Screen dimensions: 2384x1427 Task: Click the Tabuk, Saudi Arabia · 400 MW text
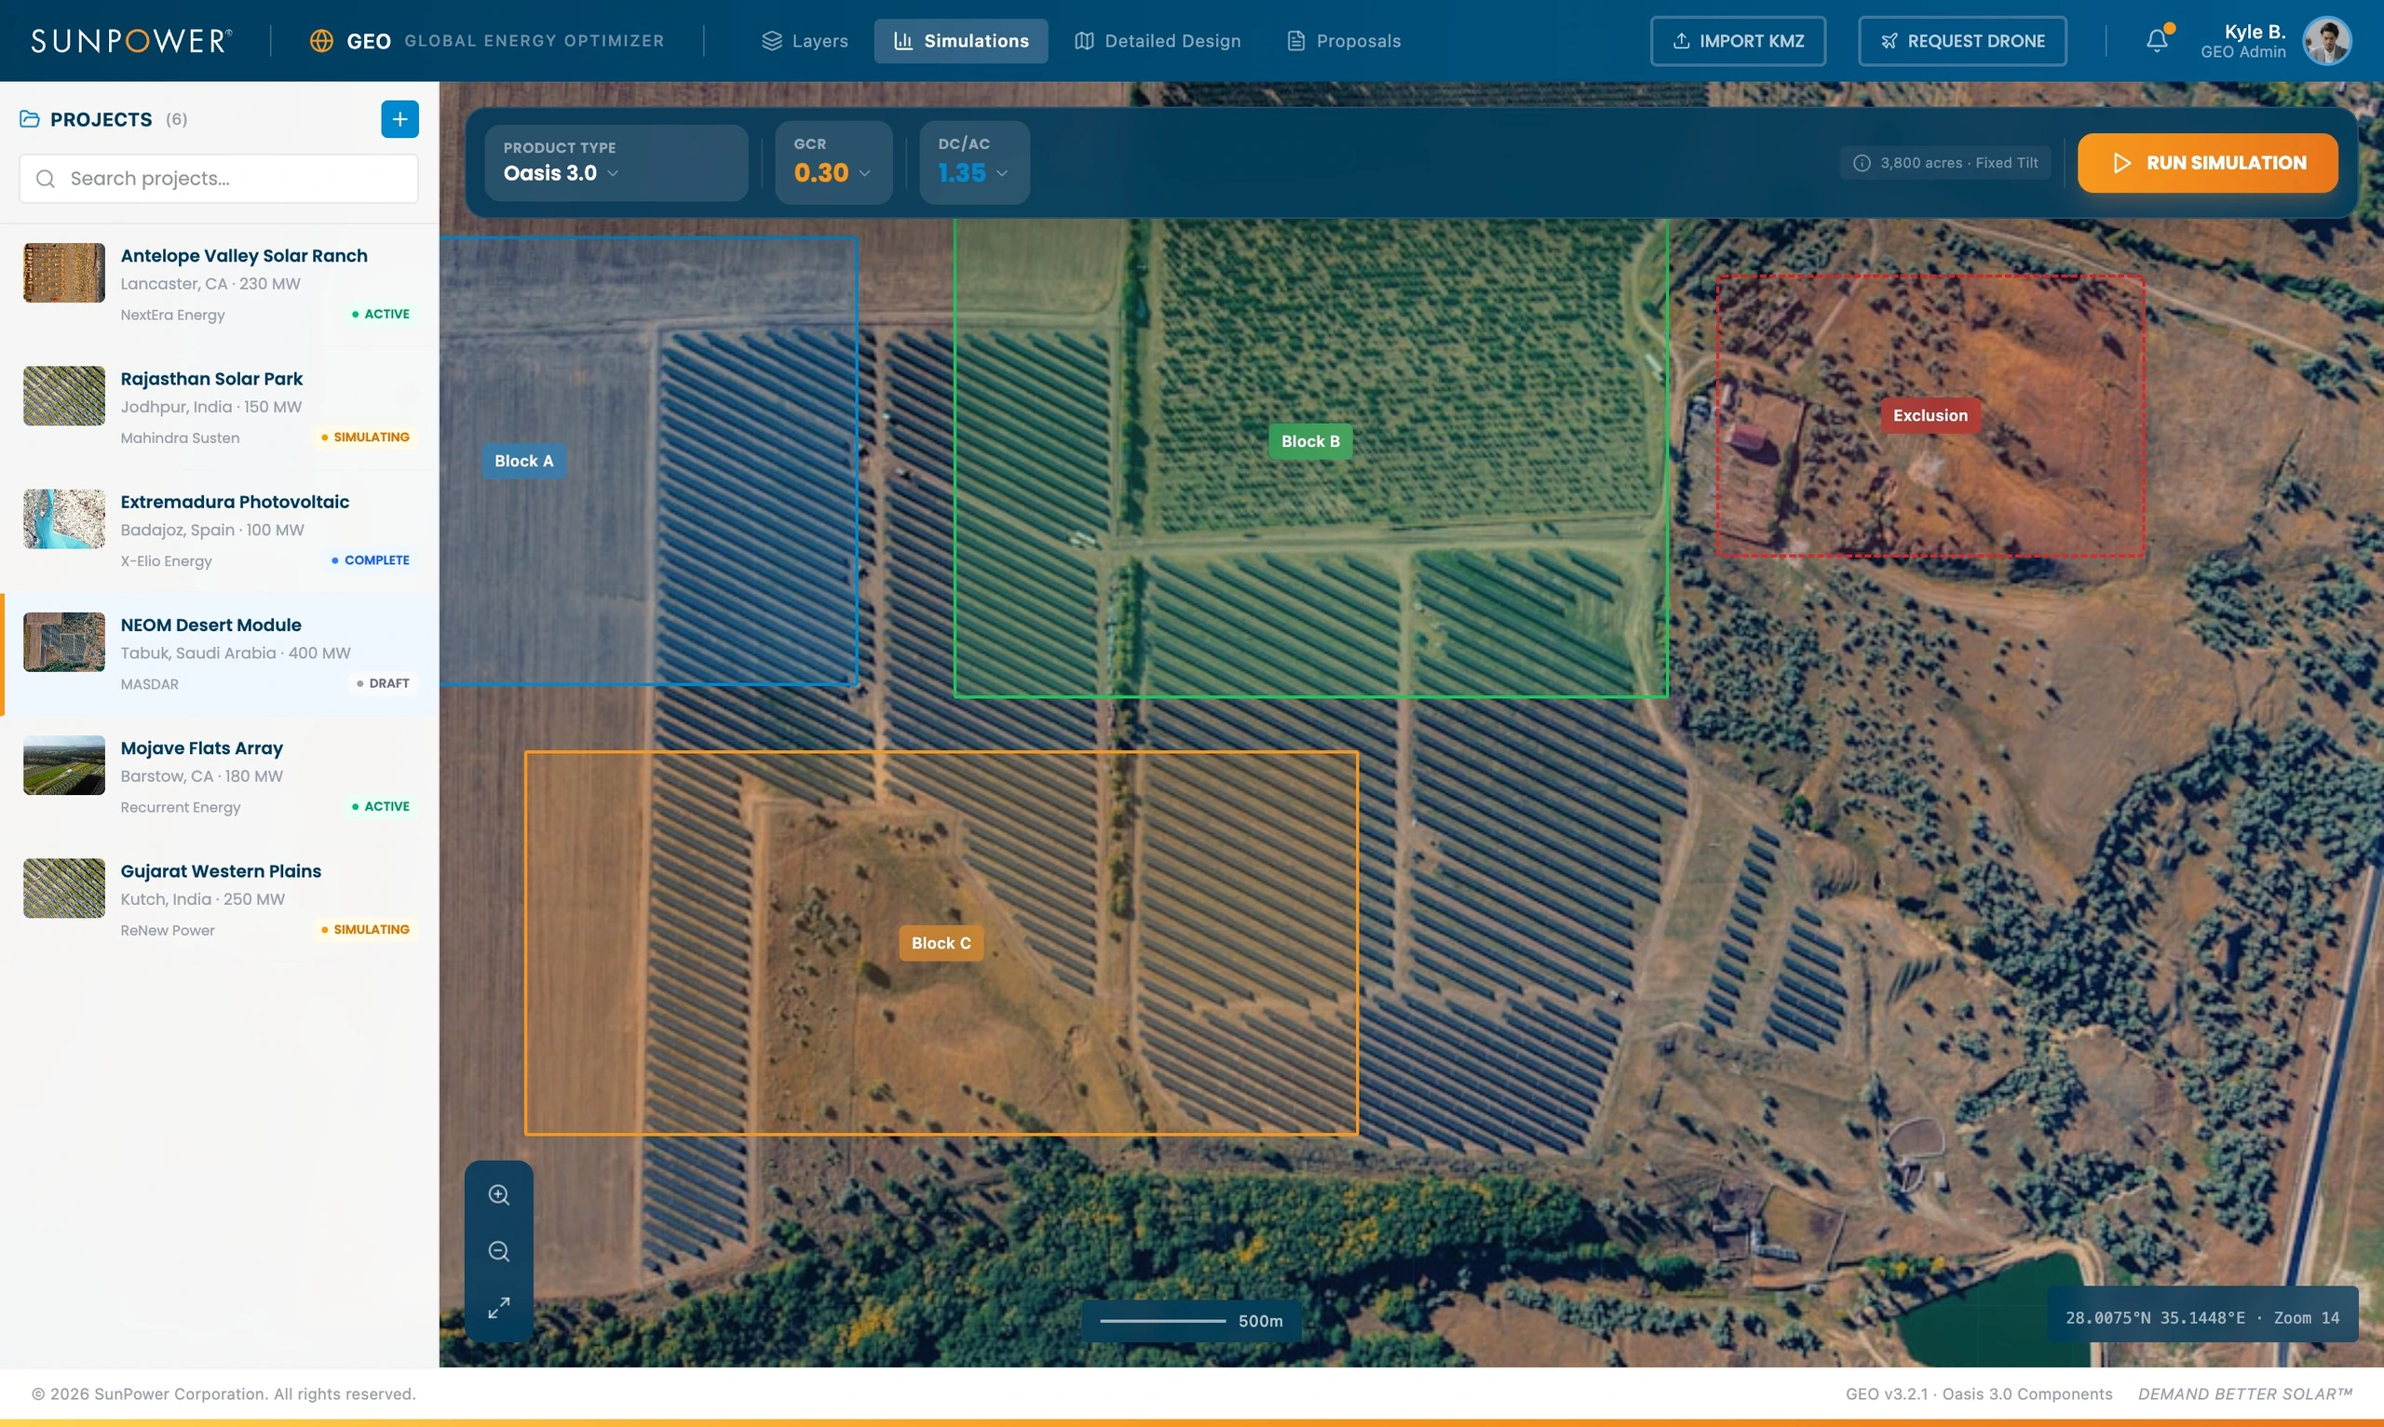[236, 653]
